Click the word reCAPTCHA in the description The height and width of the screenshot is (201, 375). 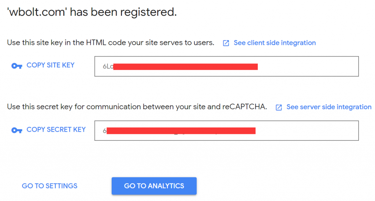(244, 107)
